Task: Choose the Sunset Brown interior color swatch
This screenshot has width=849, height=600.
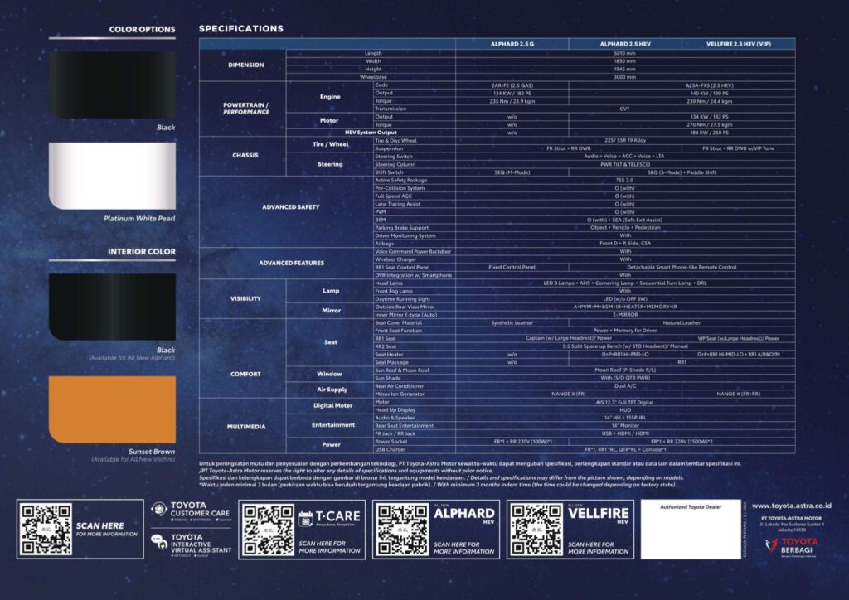Action: pos(112,409)
